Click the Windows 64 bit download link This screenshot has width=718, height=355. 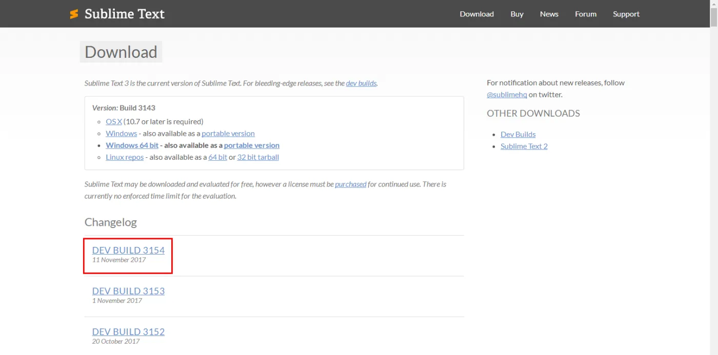(132, 145)
